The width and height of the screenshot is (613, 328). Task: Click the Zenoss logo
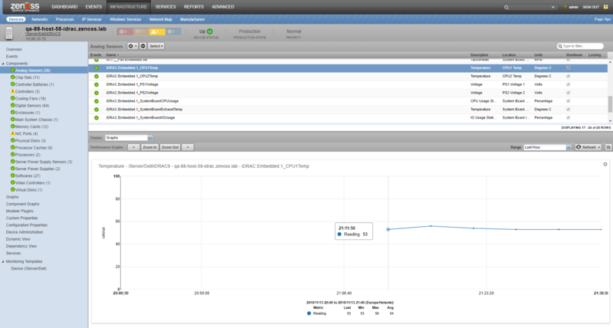[25, 7]
